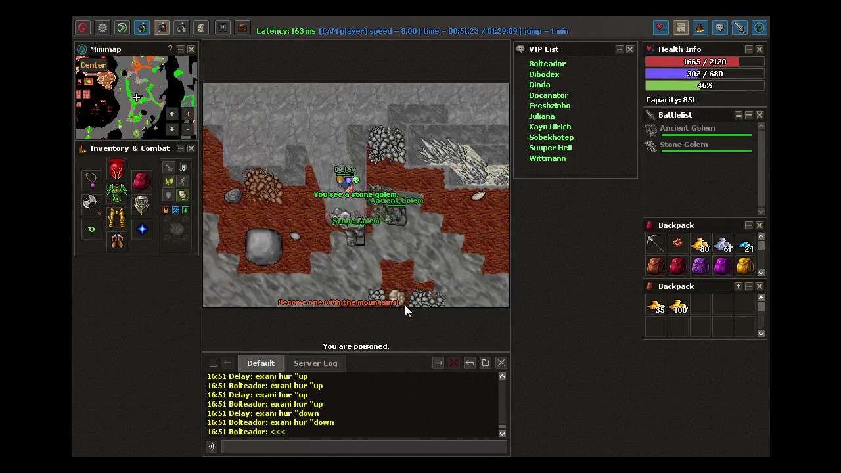
Task: Click the red health bar
Action: click(704, 62)
